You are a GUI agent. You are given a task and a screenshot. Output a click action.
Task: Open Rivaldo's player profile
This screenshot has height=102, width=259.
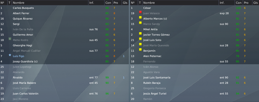[18, 78]
